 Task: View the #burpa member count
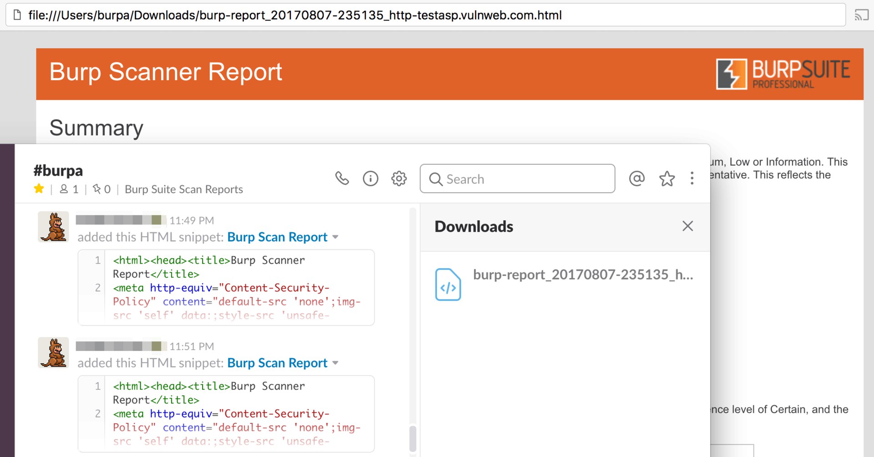click(69, 189)
